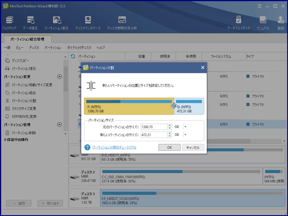Open Partition Recovery in the top toolbar
This screenshot has height=216, width=288.
pyautogui.click(x=56, y=23)
